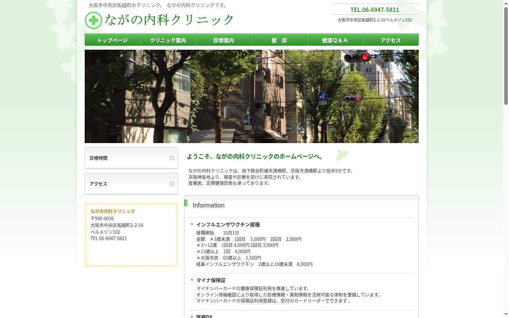Image resolution: width=509 pixels, height=318 pixels.
Task: Click the ＊大阪市民 65歳以上 1,500円 line
Action: tap(229, 258)
